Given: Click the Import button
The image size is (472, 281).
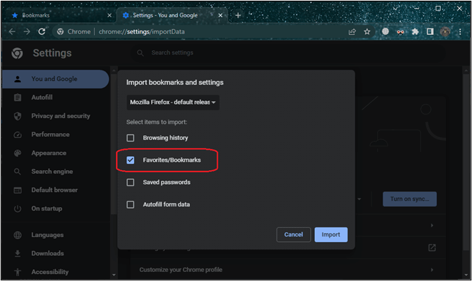Looking at the screenshot, I should [331, 235].
